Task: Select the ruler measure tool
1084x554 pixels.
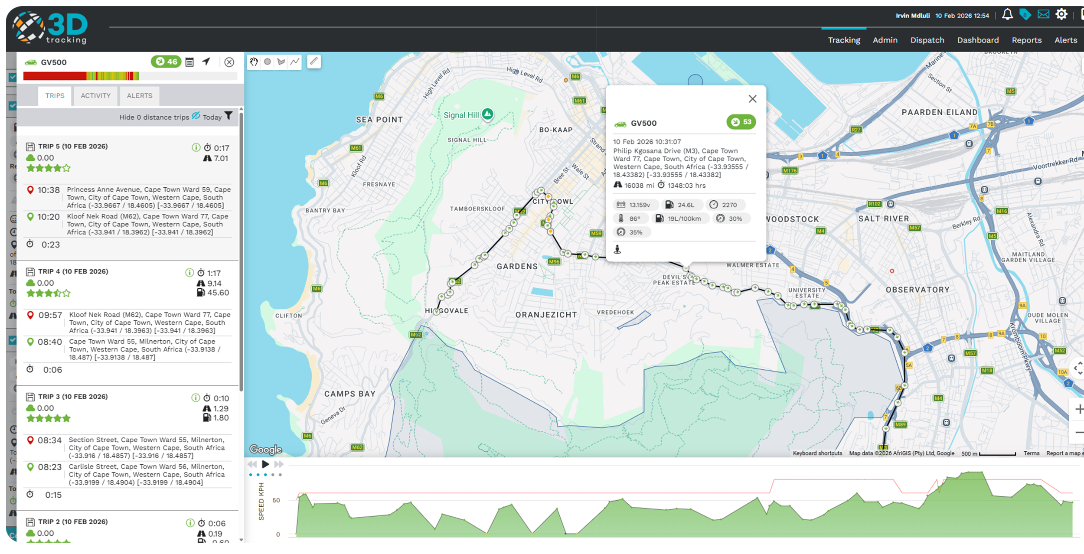Action: tap(314, 62)
